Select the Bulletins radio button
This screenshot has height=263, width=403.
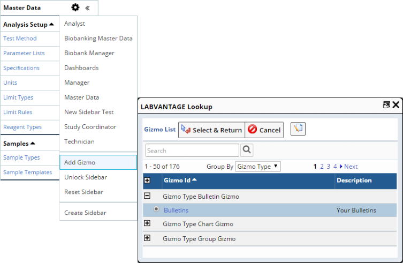156,209
